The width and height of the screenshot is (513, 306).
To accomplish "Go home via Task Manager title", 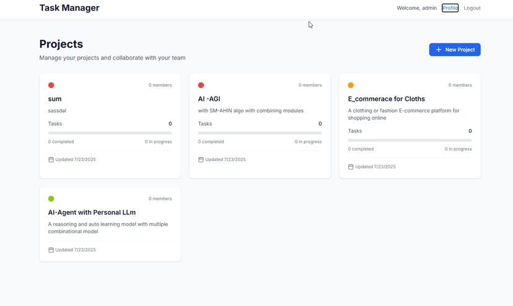I will pyautogui.click(x=69, y=8).
